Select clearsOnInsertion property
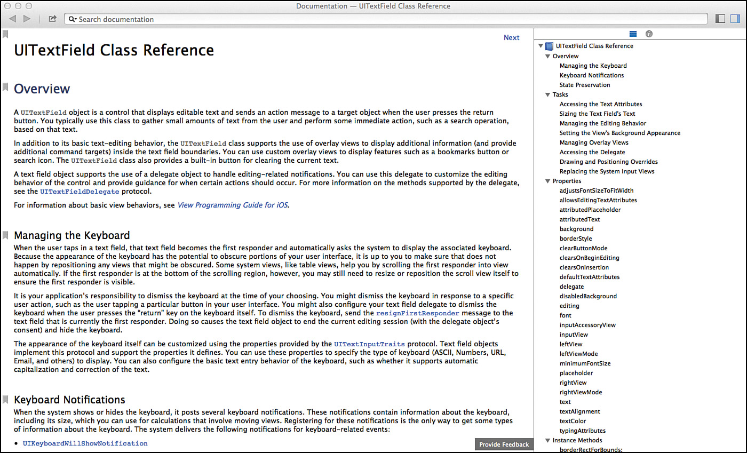Image resolution: width=747 pixels, height=453 pixels. (584, 267)
